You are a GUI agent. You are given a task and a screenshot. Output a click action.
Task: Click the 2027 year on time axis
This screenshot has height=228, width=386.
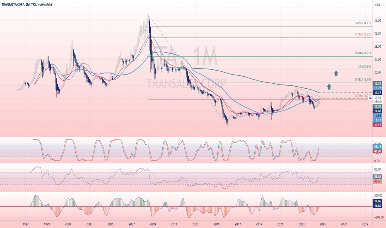coord(344,224)
